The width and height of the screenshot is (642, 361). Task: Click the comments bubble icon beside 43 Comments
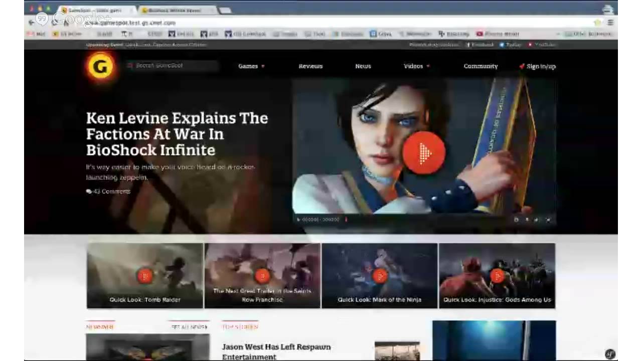[x=89, y=192]
